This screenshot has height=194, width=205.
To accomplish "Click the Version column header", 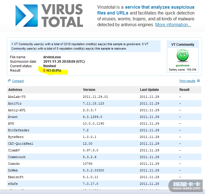I will pyautogui.click(x=89, y=90).
